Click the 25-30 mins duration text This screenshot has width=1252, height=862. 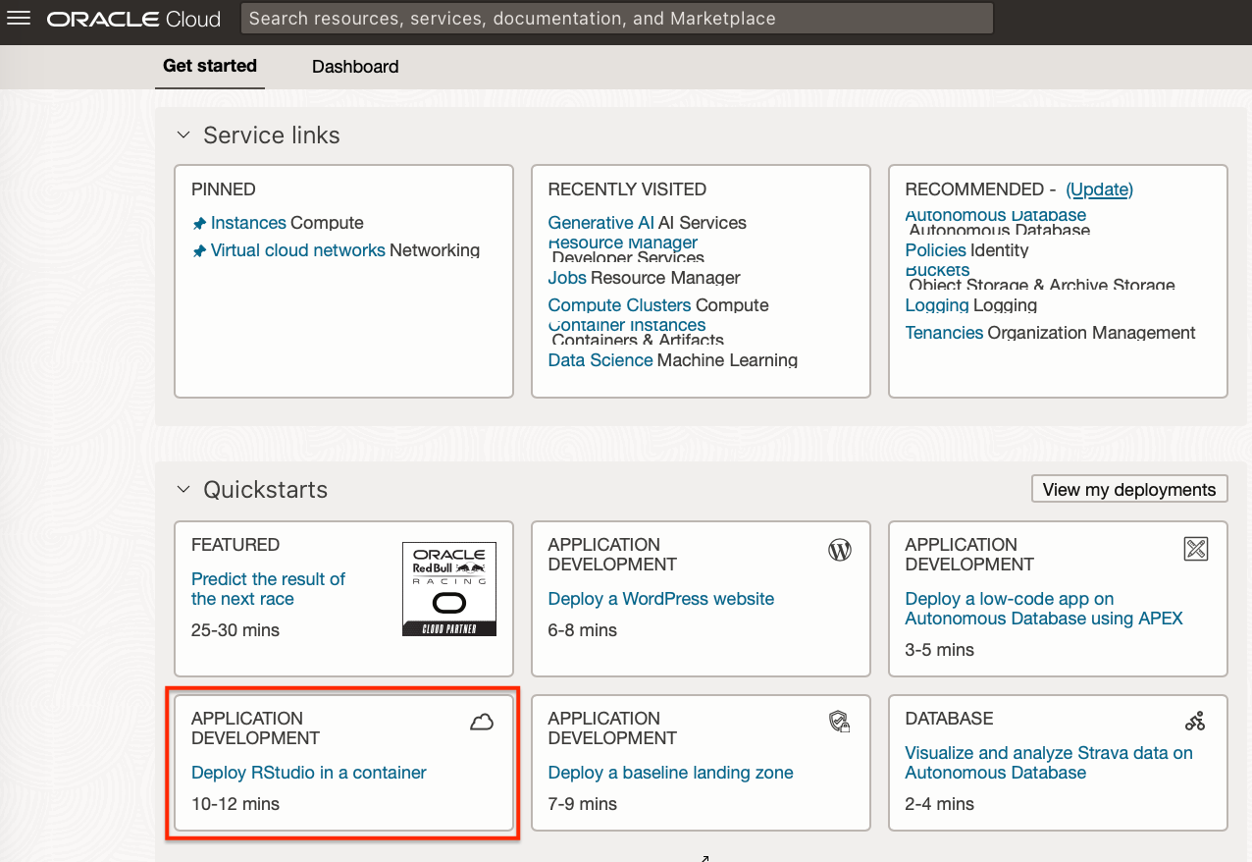point(235,630)
